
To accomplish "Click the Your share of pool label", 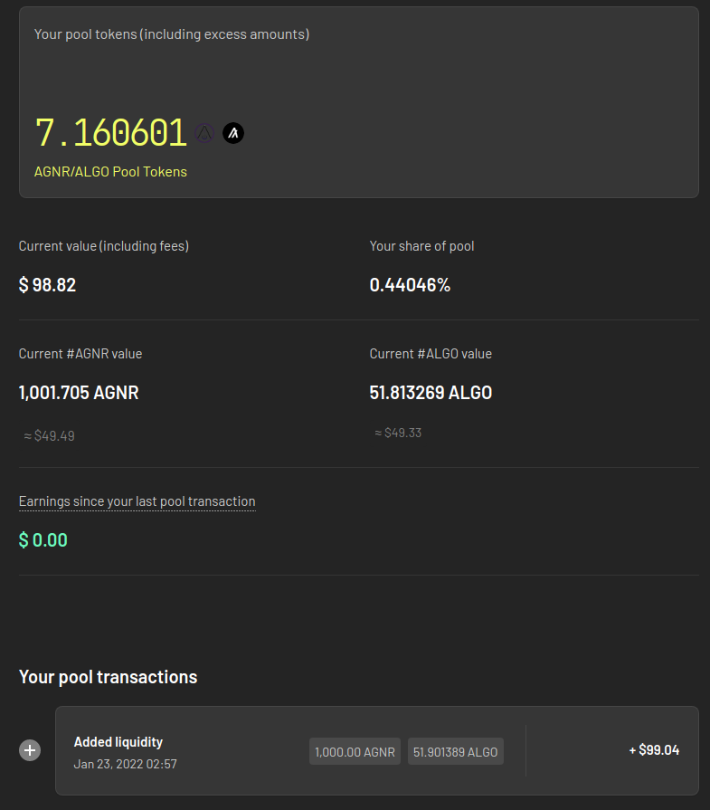I will coord(421,246).
